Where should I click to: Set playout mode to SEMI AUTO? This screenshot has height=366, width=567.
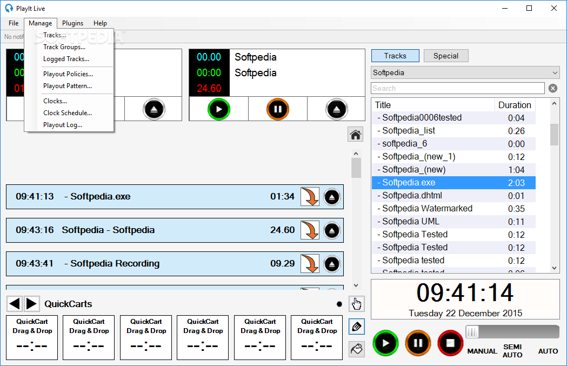click(512, 351)
